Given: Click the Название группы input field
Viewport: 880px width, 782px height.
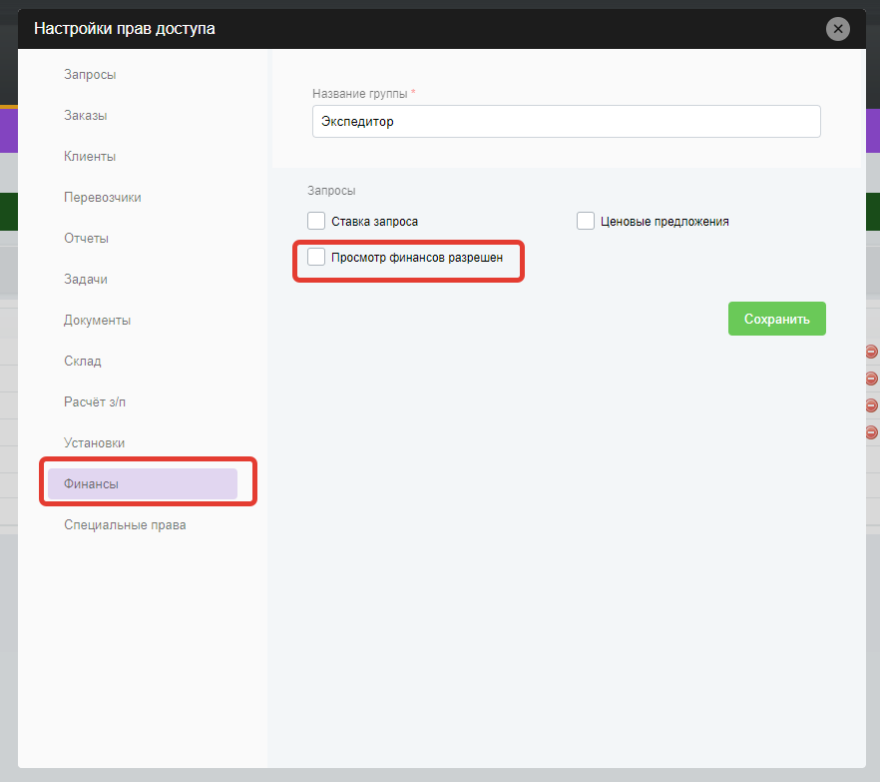Looking at the screenshot, I should [567, 122].
